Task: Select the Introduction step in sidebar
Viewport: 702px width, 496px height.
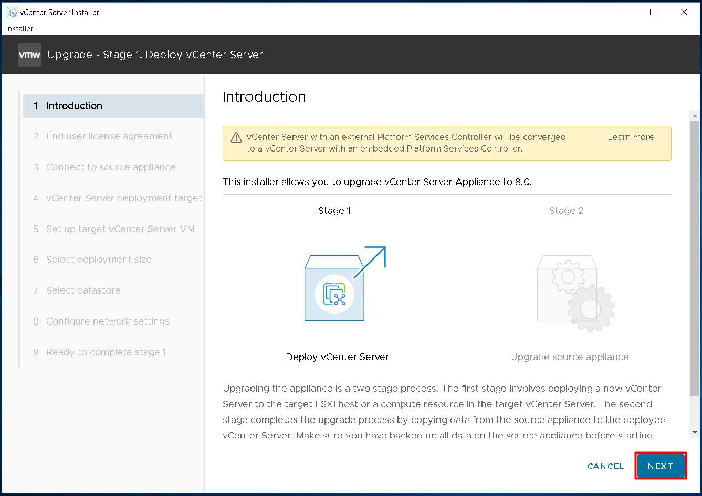Action: (113, 106)
